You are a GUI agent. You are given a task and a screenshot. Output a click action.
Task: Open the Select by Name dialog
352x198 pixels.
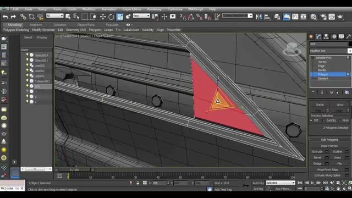(x=76, y=16)
